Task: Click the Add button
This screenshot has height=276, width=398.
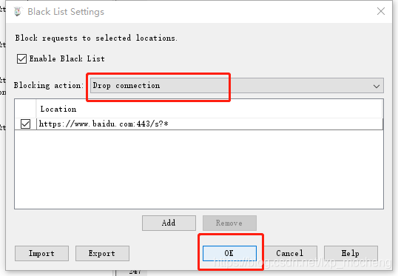Action: point(169,223)
